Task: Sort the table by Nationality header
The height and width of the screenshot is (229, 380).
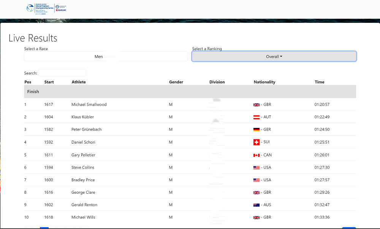Action: [x=264, y=82]
